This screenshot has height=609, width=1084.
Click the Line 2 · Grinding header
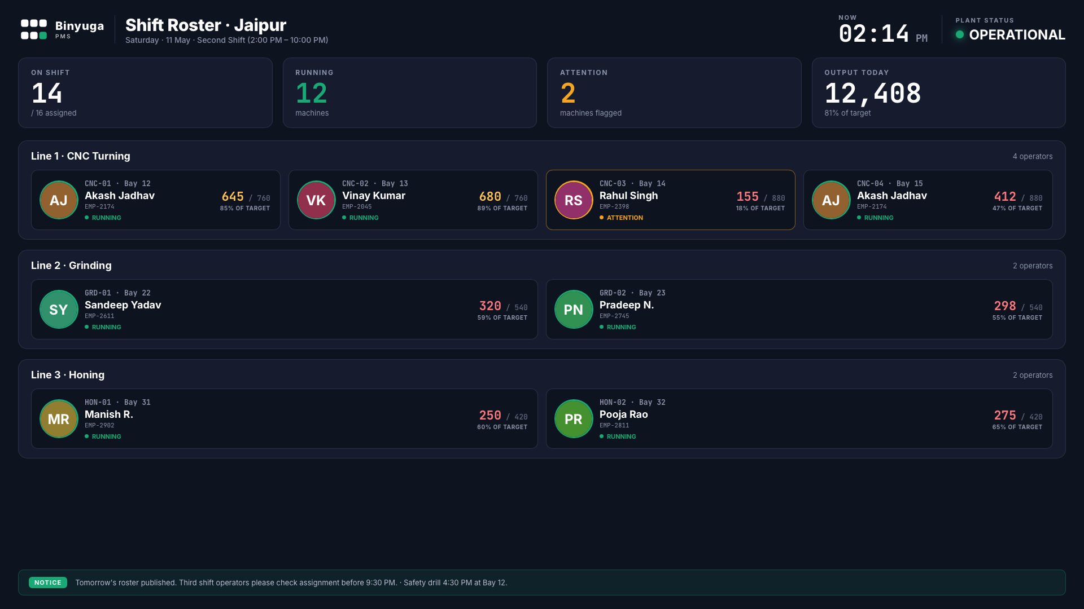(71, 266)
